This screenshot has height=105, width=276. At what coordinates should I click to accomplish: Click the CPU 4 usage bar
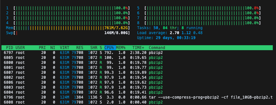click(x=72, y=23)
